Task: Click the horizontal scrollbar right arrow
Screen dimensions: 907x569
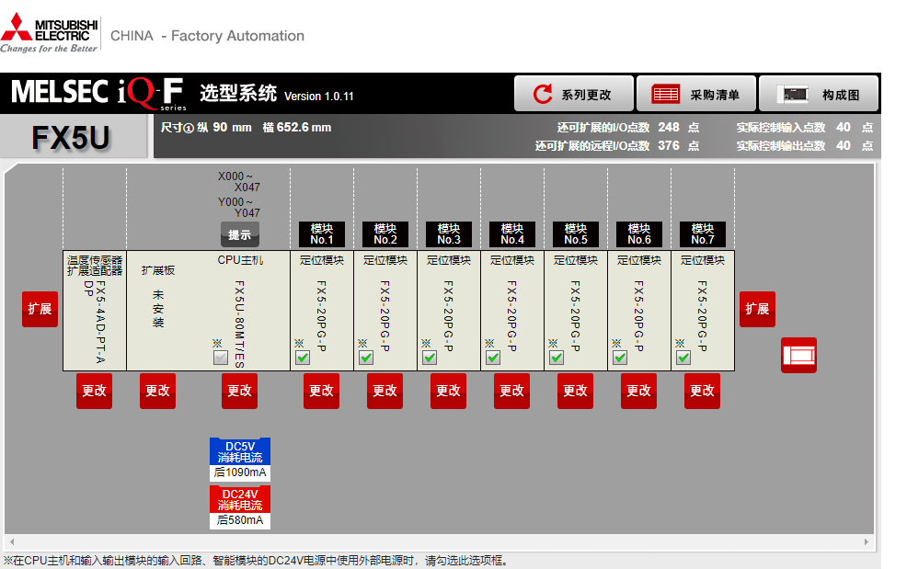Action: click(866, 542)
